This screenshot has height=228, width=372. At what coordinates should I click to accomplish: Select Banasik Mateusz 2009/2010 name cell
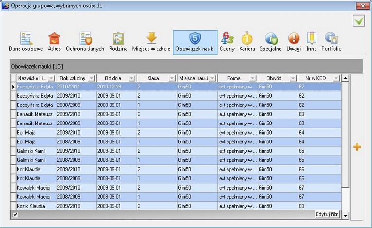(36, 114)
